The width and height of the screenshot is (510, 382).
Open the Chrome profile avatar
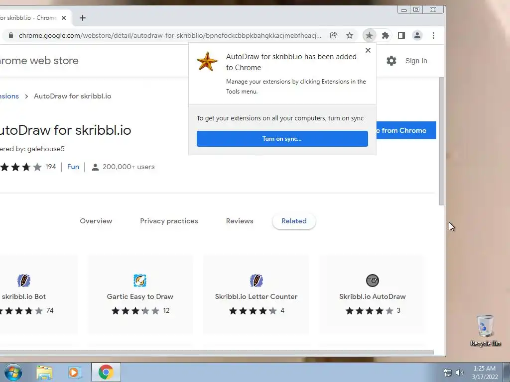(417, 35)
